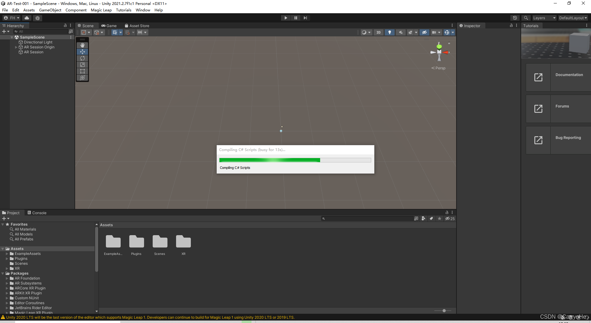Open the Gizmos dropdown arrow
This screenshot has width=591, height=323.
[x=453, y=32]
